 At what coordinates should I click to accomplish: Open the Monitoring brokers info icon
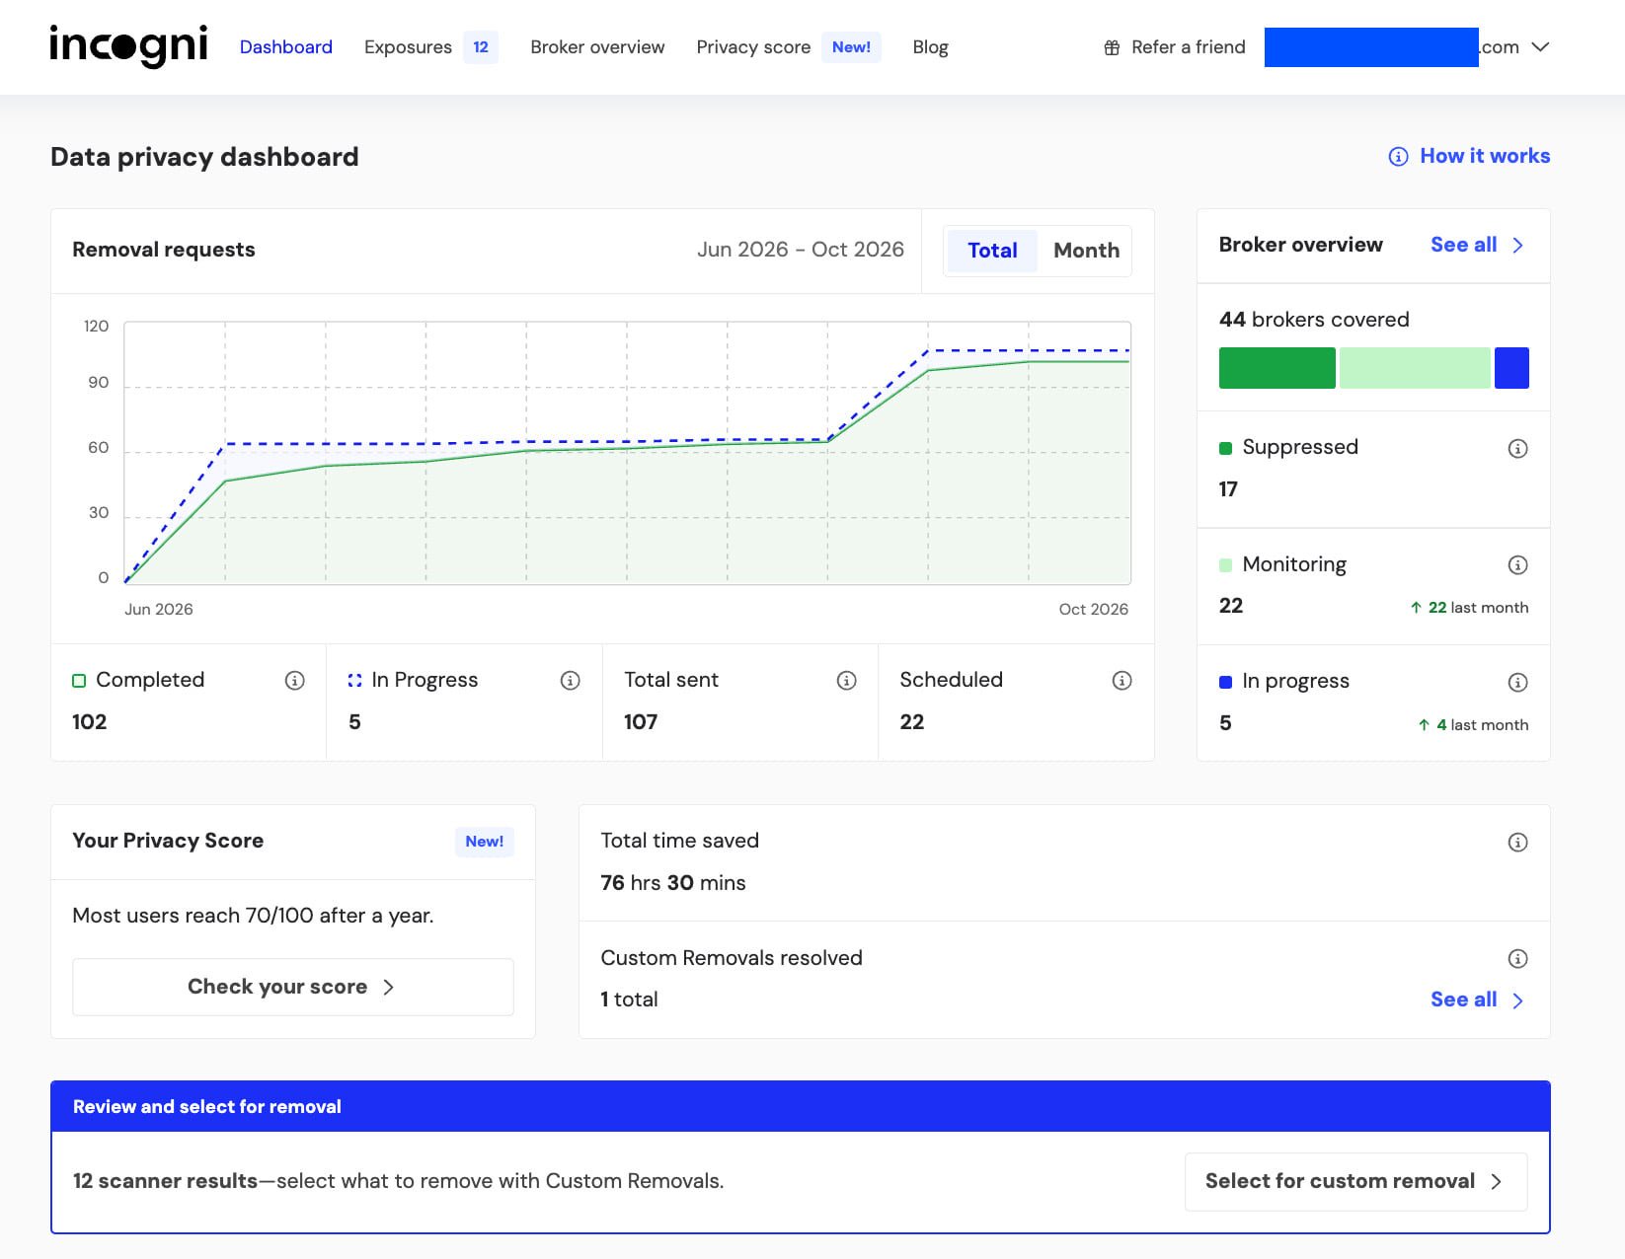[1518, 564]
